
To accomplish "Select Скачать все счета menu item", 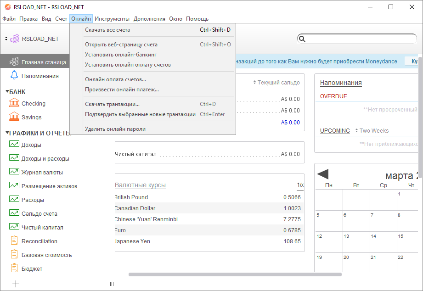I will [107, 30].
